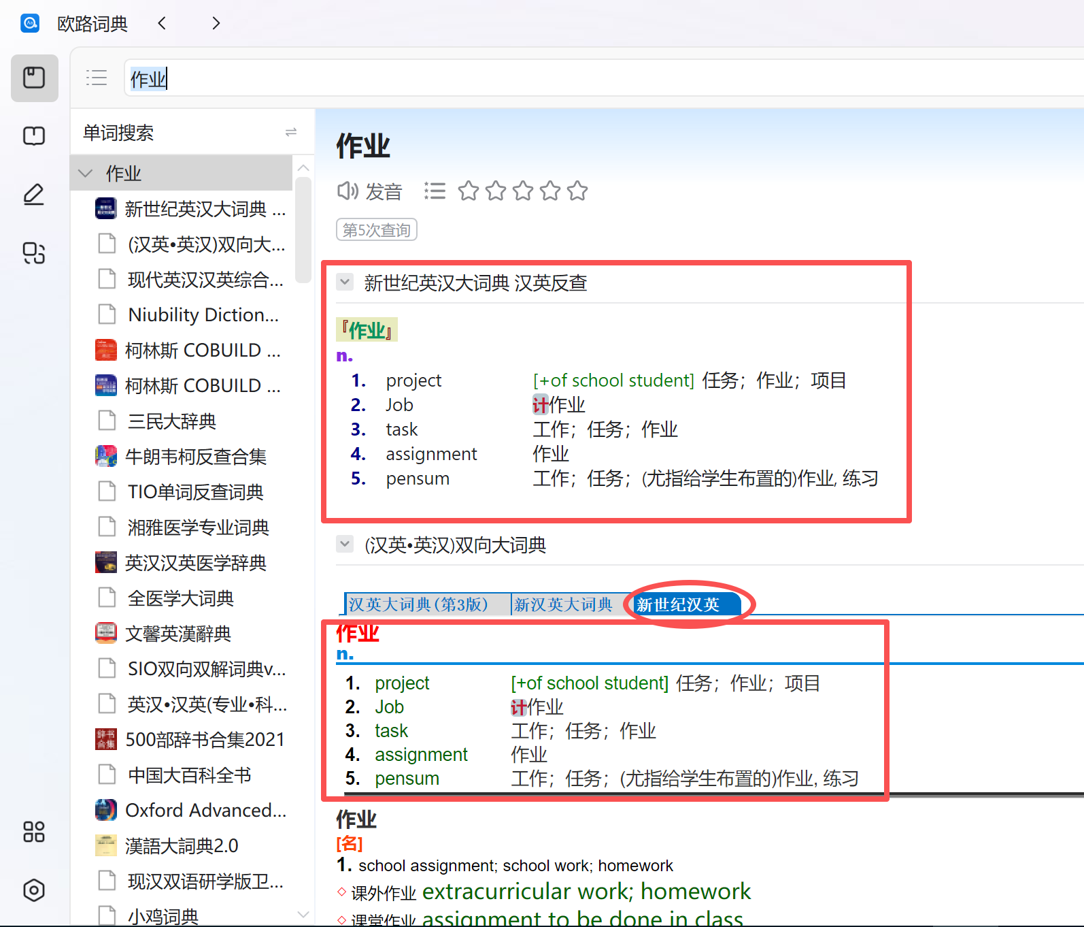
Task: Toggle the search mode swap arrows icon
Action: [291, 132]
